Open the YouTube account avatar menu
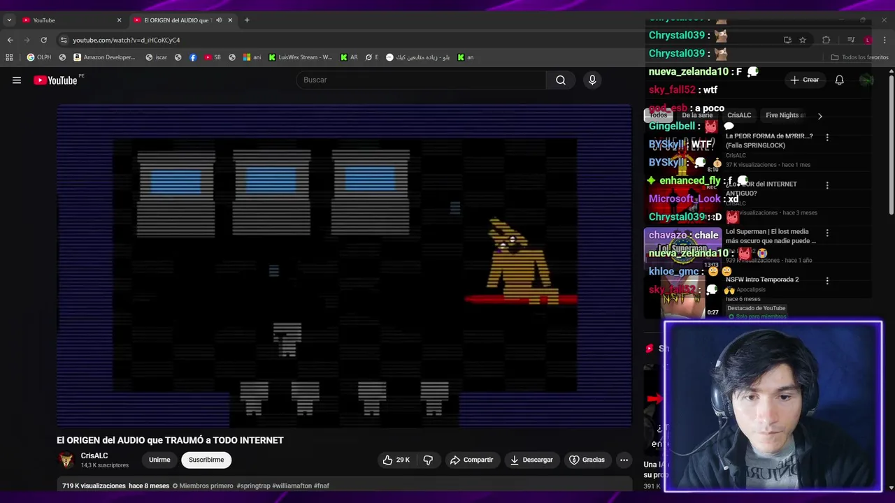The image size is (895, 503). 866,80
